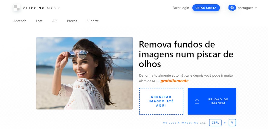Click the URL link to paste image
Viewport: 268px width, 129px height.
coord(203,123)
